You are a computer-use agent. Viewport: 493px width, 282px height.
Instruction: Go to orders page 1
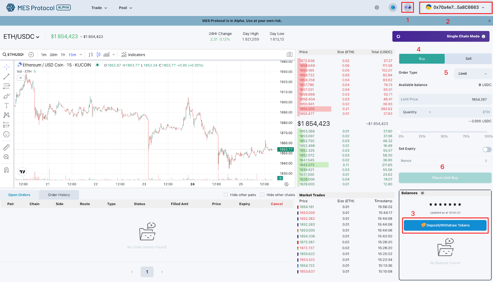[x=147, y=272]
